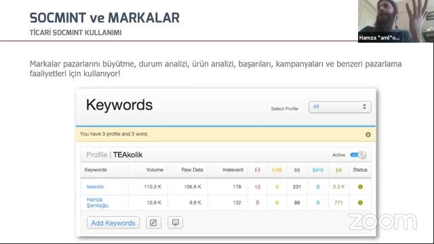
Task: Click the (o) neutral column header
Action: pos(297,170)
